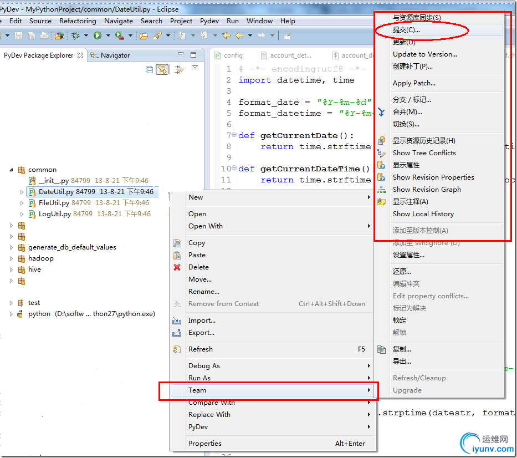
Task: Click the Save disk icon in toolbar
Action: click(18, 35)
